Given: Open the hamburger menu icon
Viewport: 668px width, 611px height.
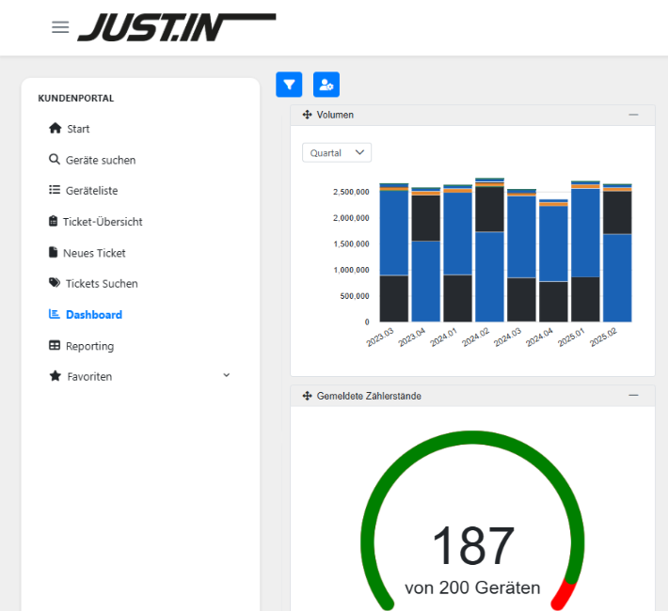Looking at the screenshot, I should 60,27.
